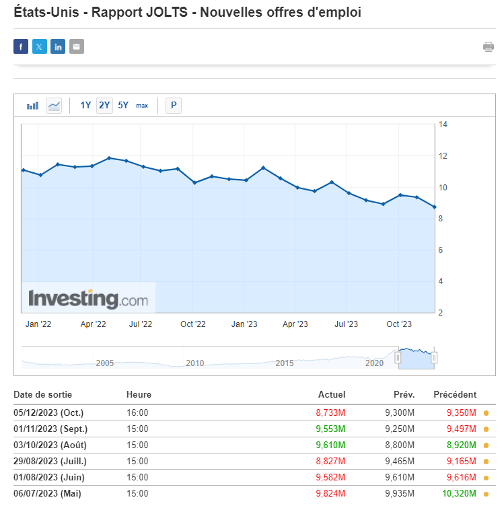Click the orange dot in Oct. row
504x508 pixels.
(486, 413)
